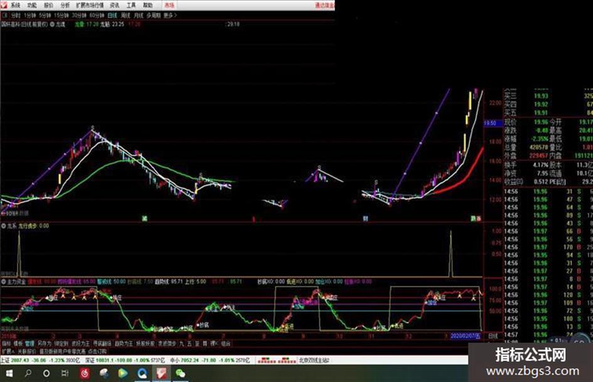Select the 组合 option in the bottom bar
Image resolution: width=593 pixels, height=382 pixels.
pyautogui.click(x=226, y=343)
